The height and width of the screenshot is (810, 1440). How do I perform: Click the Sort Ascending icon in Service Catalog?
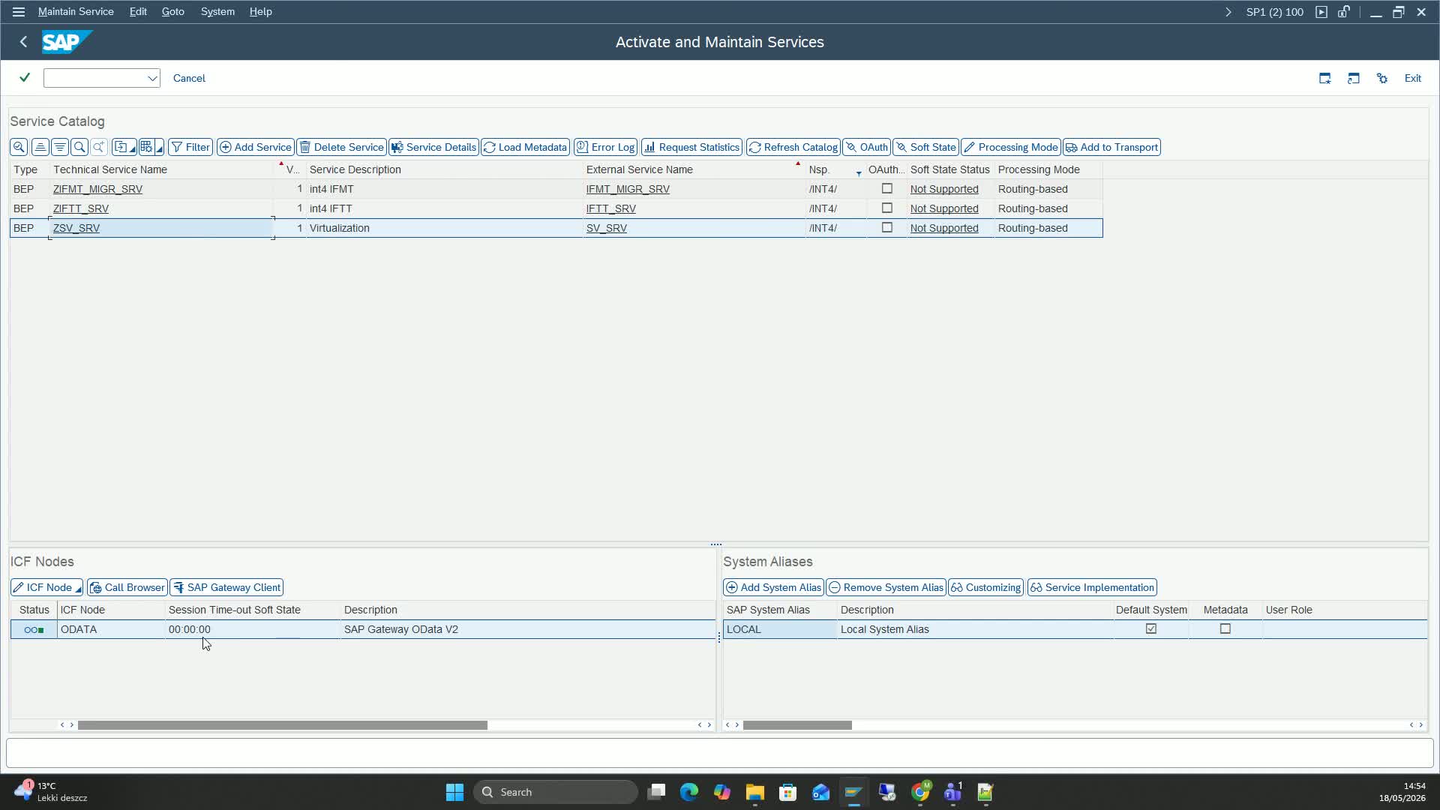point(40,147)
